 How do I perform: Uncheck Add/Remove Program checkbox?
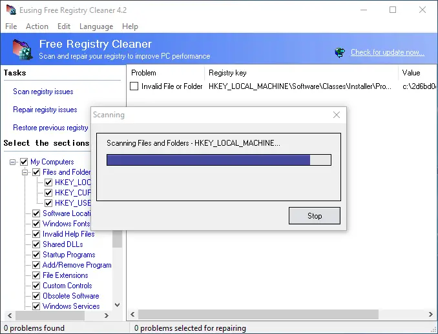pyautogui.click(x=36, y=265)
